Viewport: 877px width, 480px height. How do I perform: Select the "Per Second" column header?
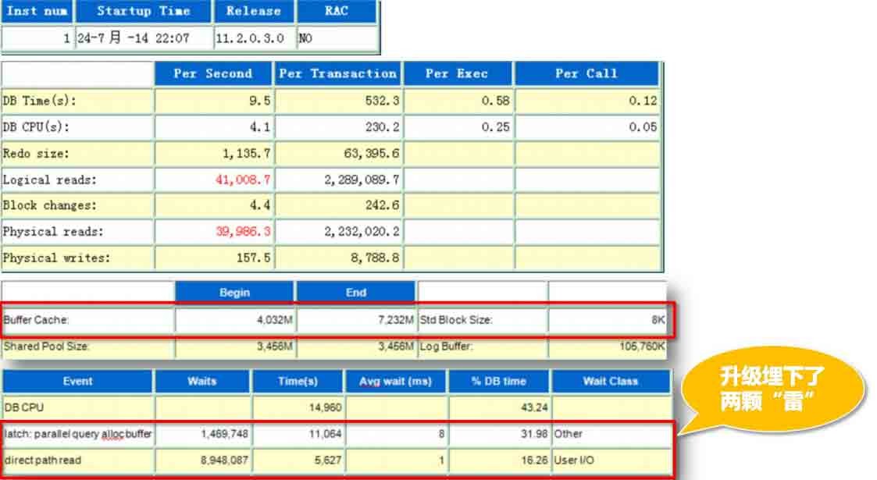(x=212, y=74)
